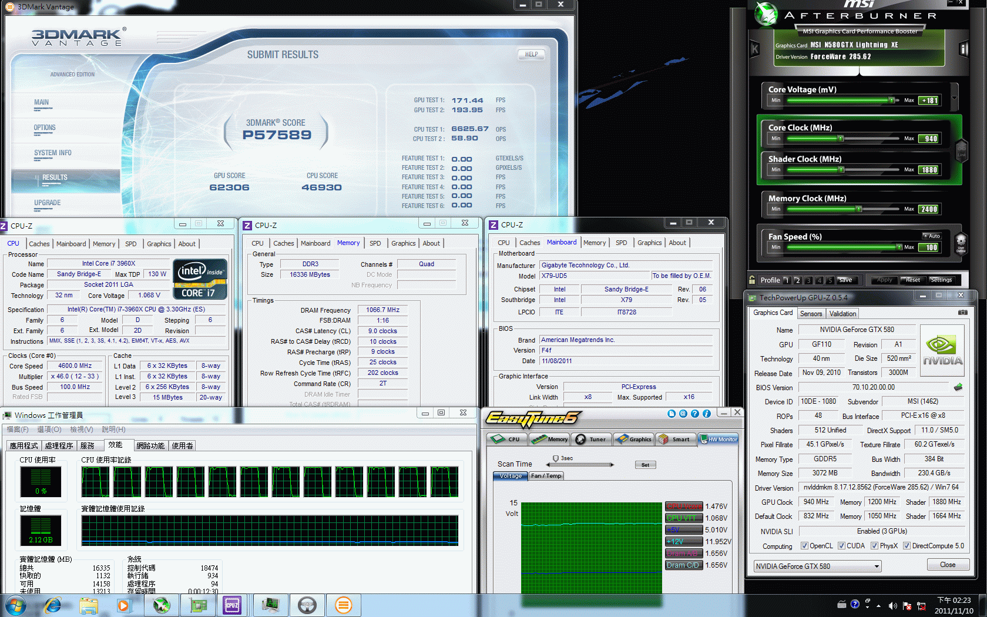
Task: Click the Core Clock slider handle
Action: 841,139
